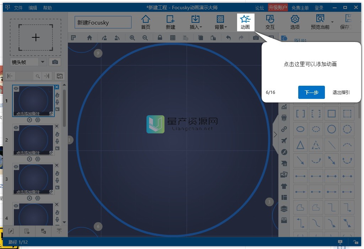The width and height of the screenshot is (364, 249).
Task: Click the rotate clockwise icon
Action: pyautogui.click(x=105, y=38)
